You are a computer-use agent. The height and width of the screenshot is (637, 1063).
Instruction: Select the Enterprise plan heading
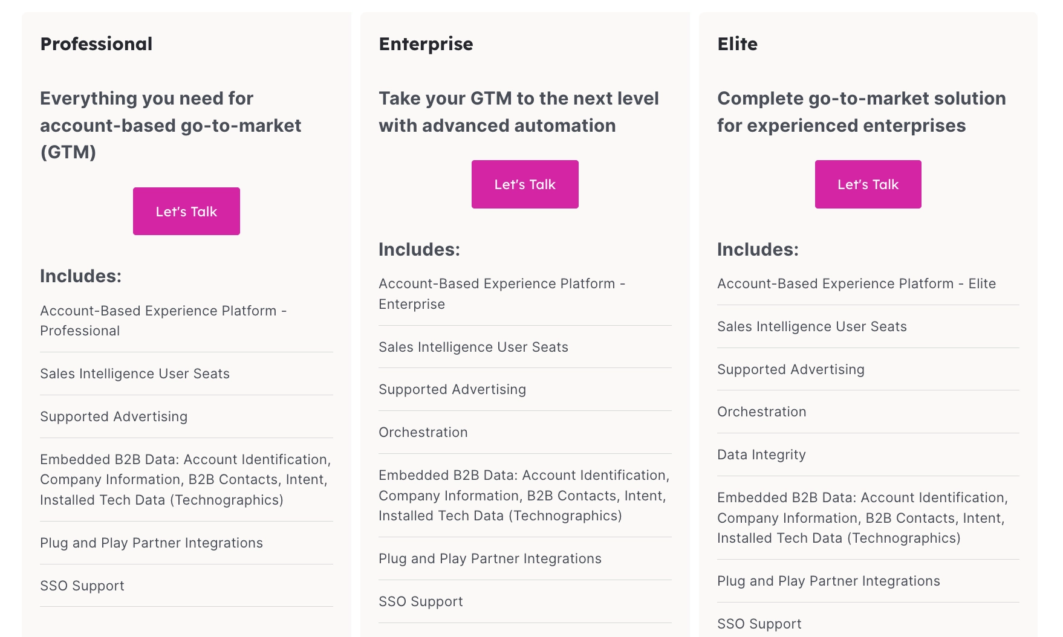point(426,44)
